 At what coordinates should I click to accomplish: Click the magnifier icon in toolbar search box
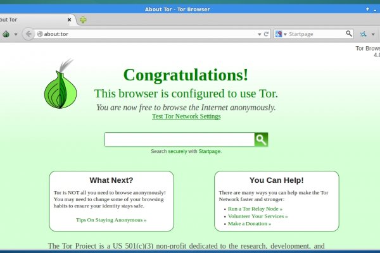[x=349, y=34]
